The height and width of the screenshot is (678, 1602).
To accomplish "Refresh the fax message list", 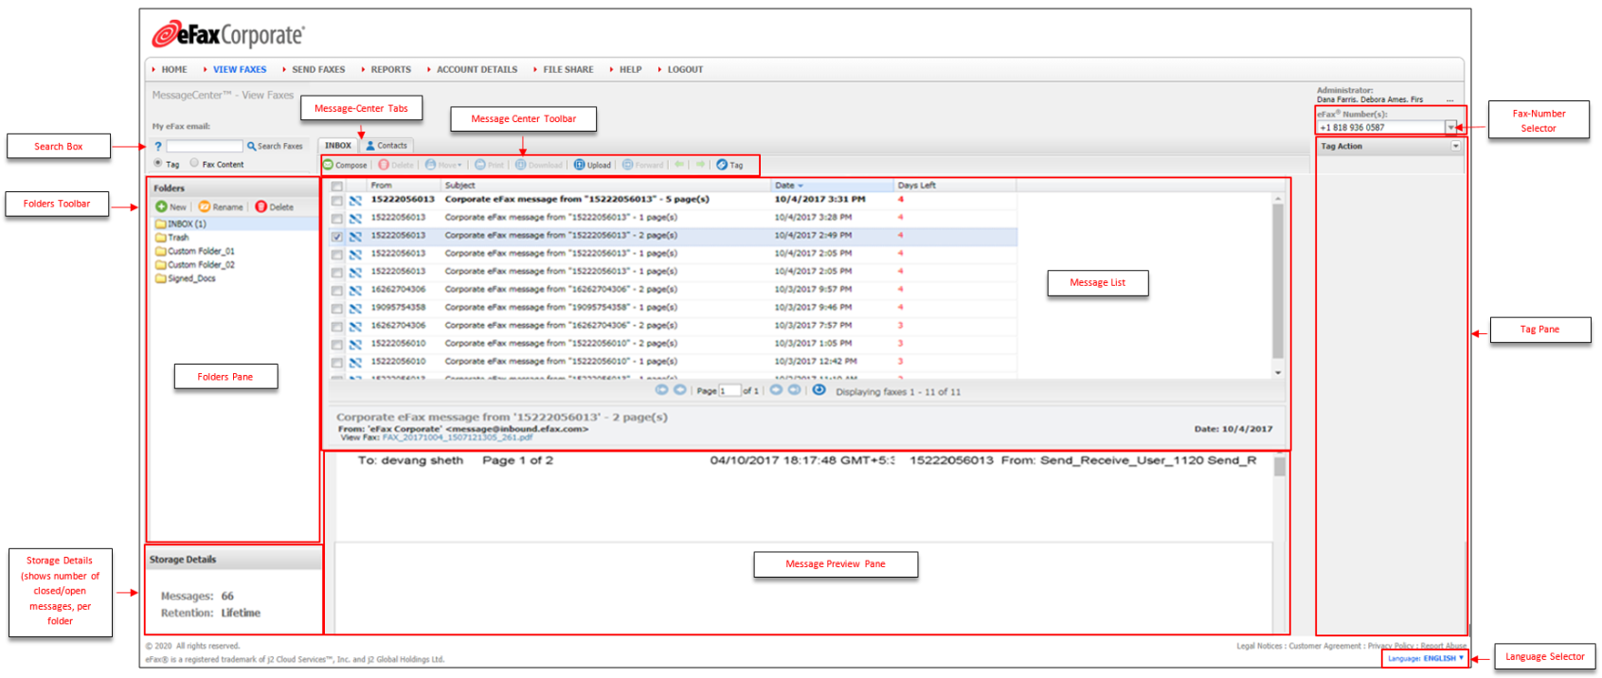I will (x=819, y=390).
